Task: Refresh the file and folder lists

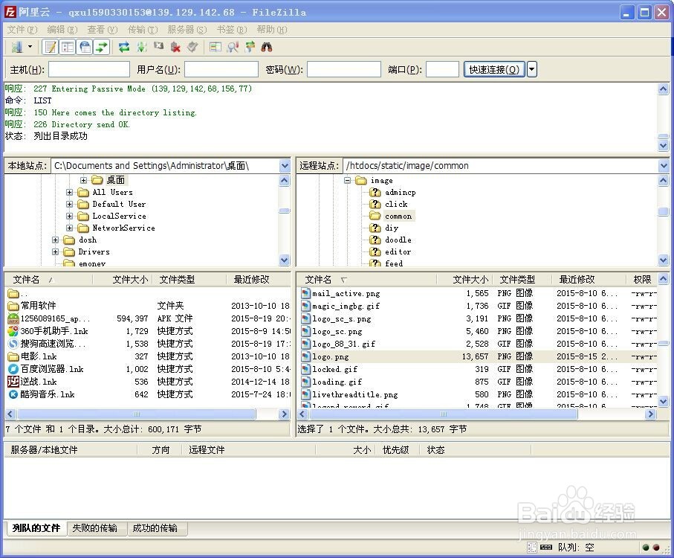Action: pos(124,47)
